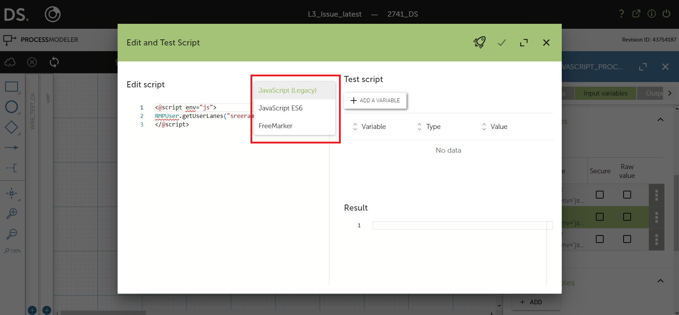This screenshot has height=315, width=679.
Task: Toggle Secure checkbox in highlighted green row
Action: click(x=600, y=217)
